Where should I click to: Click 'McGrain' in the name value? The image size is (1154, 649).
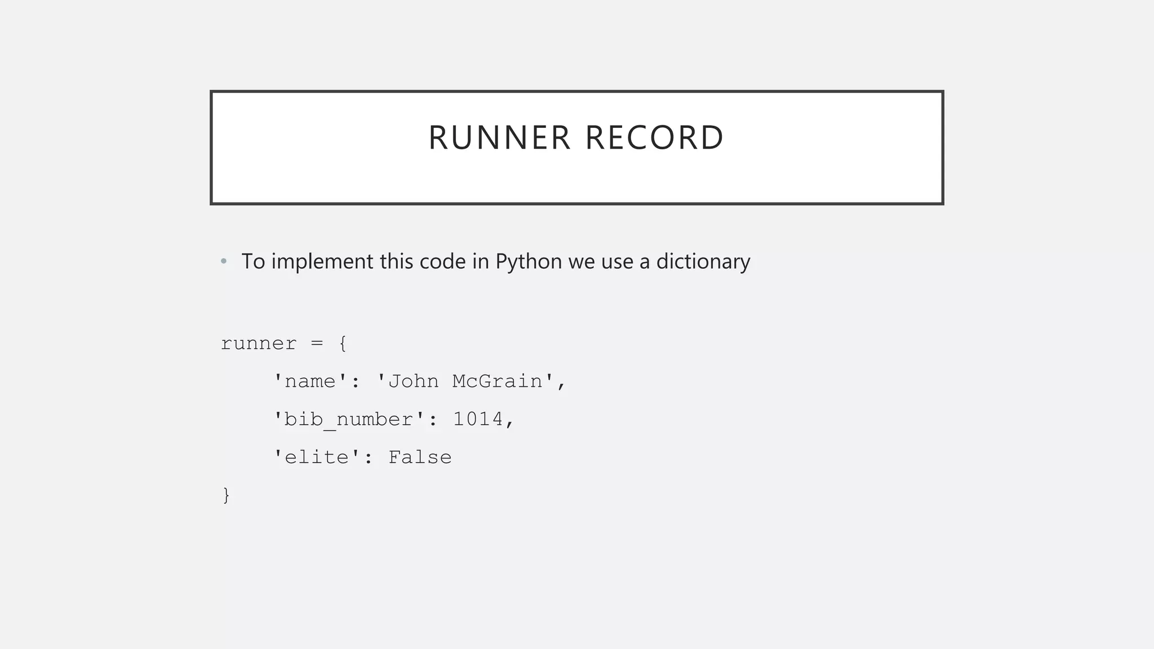pos(497,381)
